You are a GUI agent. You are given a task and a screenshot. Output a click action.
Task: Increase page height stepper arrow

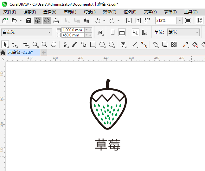(x=90, y=35)
